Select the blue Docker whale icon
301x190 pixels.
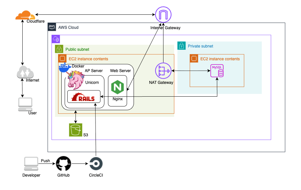[x=64, y=67]
